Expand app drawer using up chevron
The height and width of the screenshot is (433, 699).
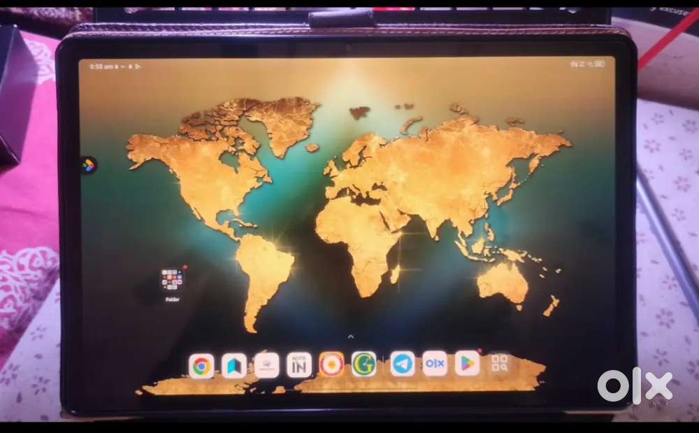[350, 337]
